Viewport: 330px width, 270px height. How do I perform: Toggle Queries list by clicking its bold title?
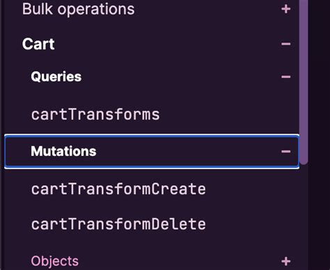[x=56, y=77]
